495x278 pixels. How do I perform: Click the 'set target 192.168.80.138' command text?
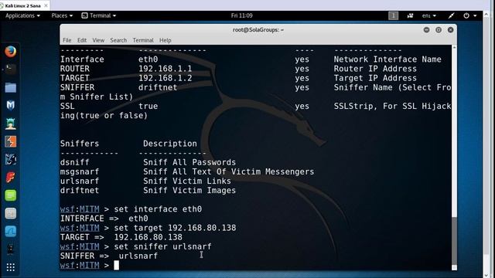point(175,228)
